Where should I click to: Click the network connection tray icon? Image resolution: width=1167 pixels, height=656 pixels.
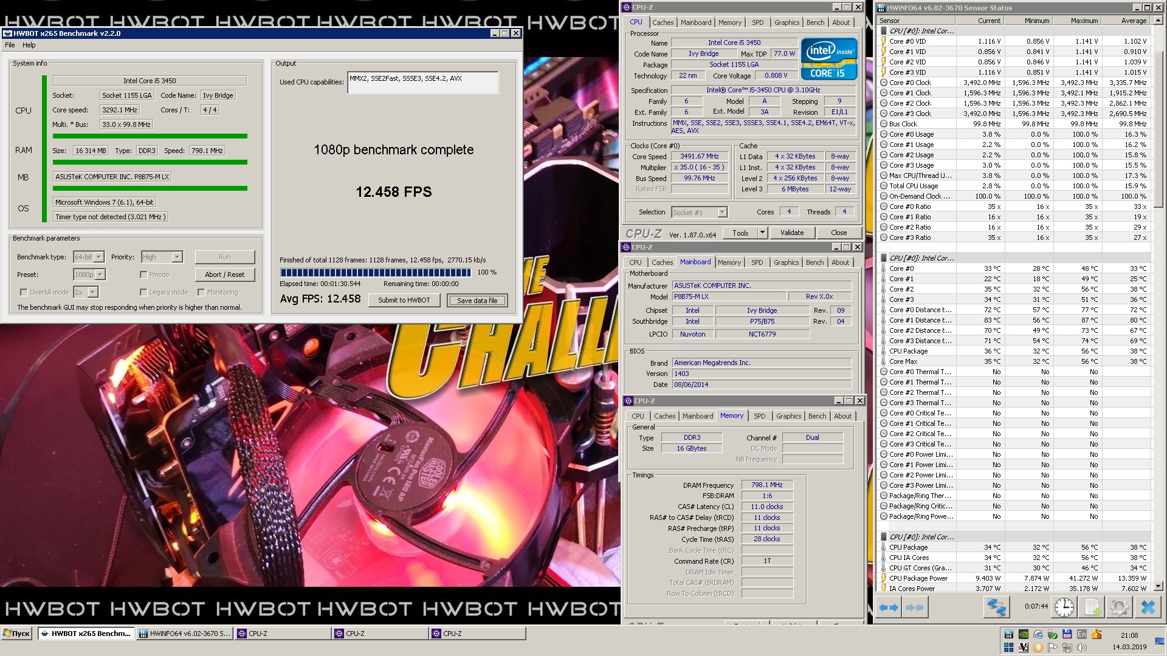point(1067,647)
